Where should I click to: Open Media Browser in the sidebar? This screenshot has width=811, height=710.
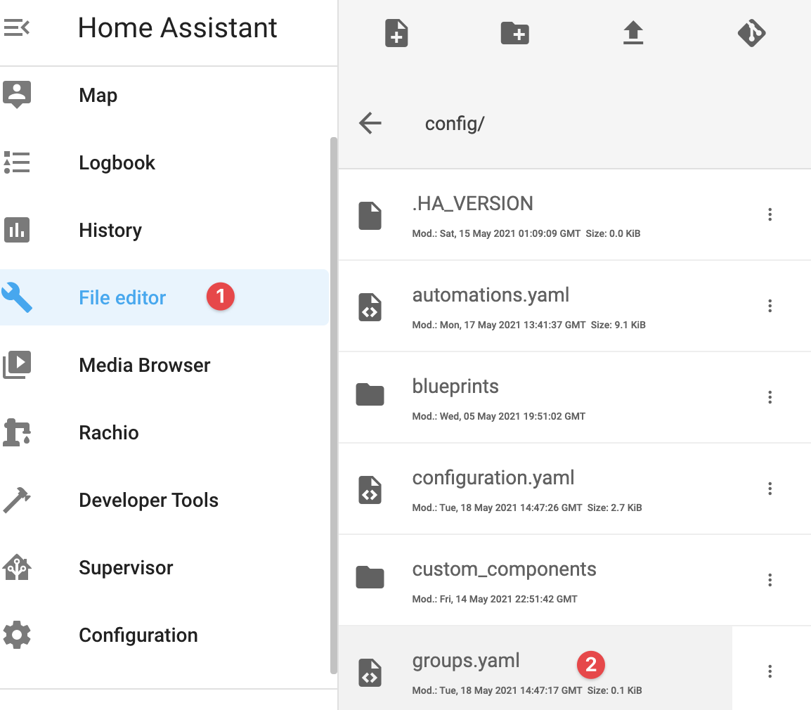pos(164,365)
